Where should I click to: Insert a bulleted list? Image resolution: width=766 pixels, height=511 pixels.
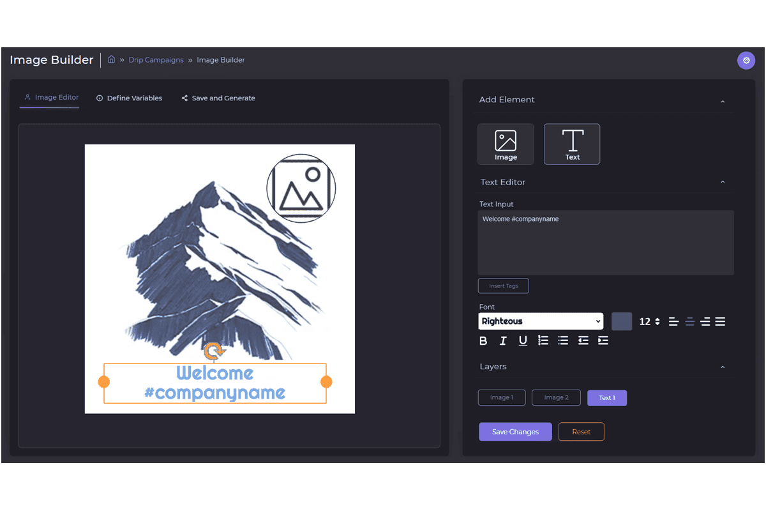pyautogui.click(x=563, y=340)
